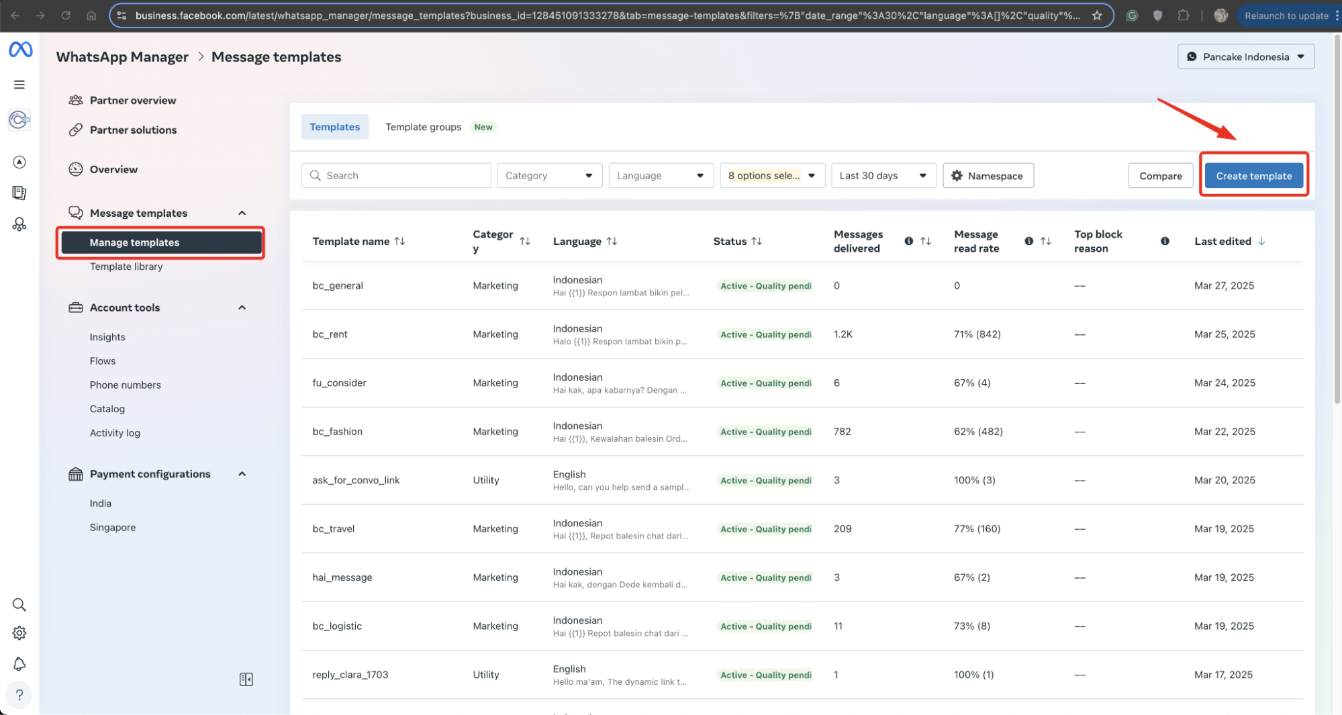Collapse sidebar using panel toggle icon
This screenshot has height=715, width=1342.
(246, 679)
